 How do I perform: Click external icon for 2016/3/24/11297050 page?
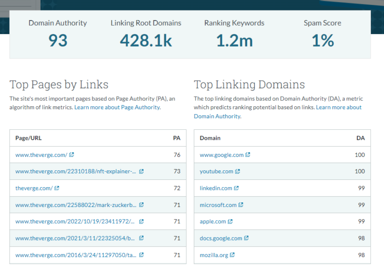pos(141,255)
